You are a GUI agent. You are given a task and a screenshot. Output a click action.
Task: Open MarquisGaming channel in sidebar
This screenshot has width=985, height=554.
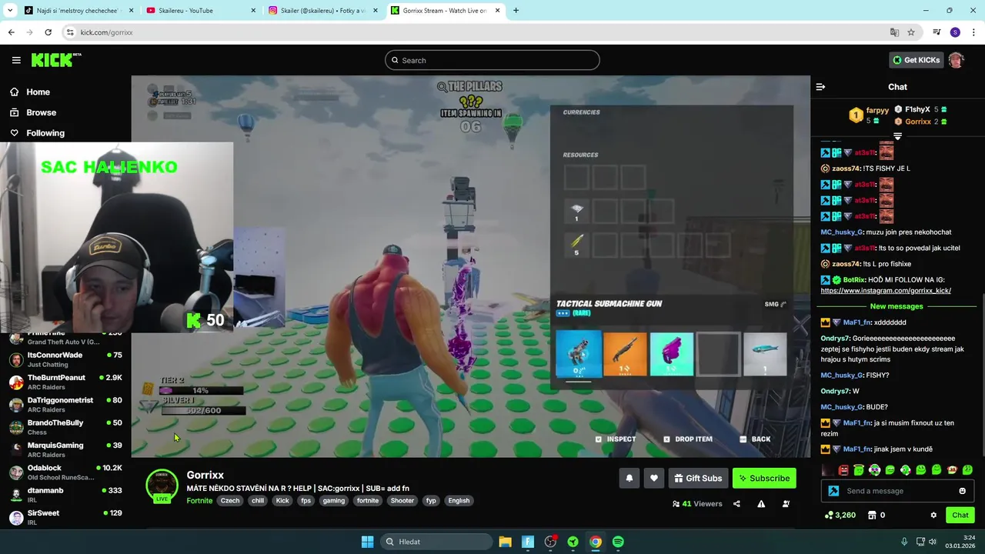coord(65,449)
